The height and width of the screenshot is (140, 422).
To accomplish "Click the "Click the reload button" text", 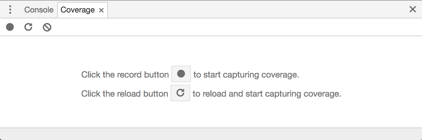I will [124, 94].
